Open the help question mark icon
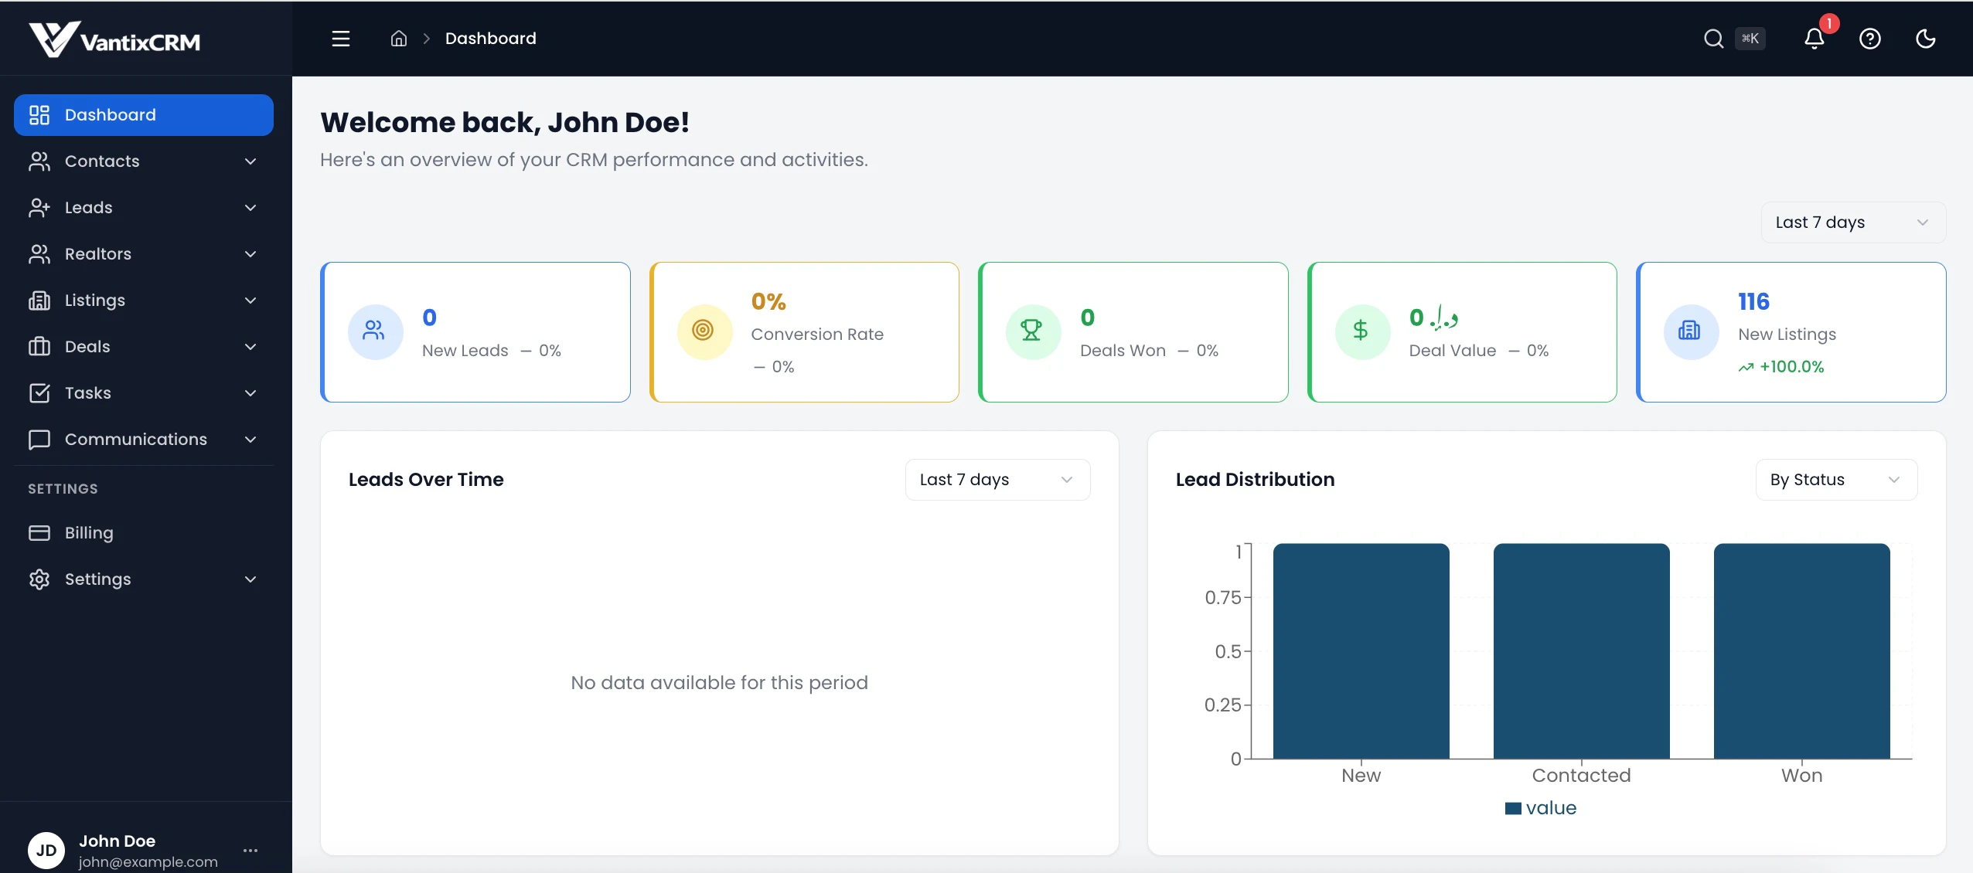The image size is (1973, 873). click(x=1869, y=39)
